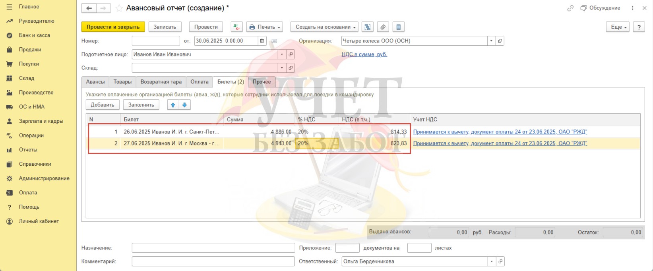
Task: Open Справочники section in sidebar
Action: pyautogui.click(x=35, y=164)
